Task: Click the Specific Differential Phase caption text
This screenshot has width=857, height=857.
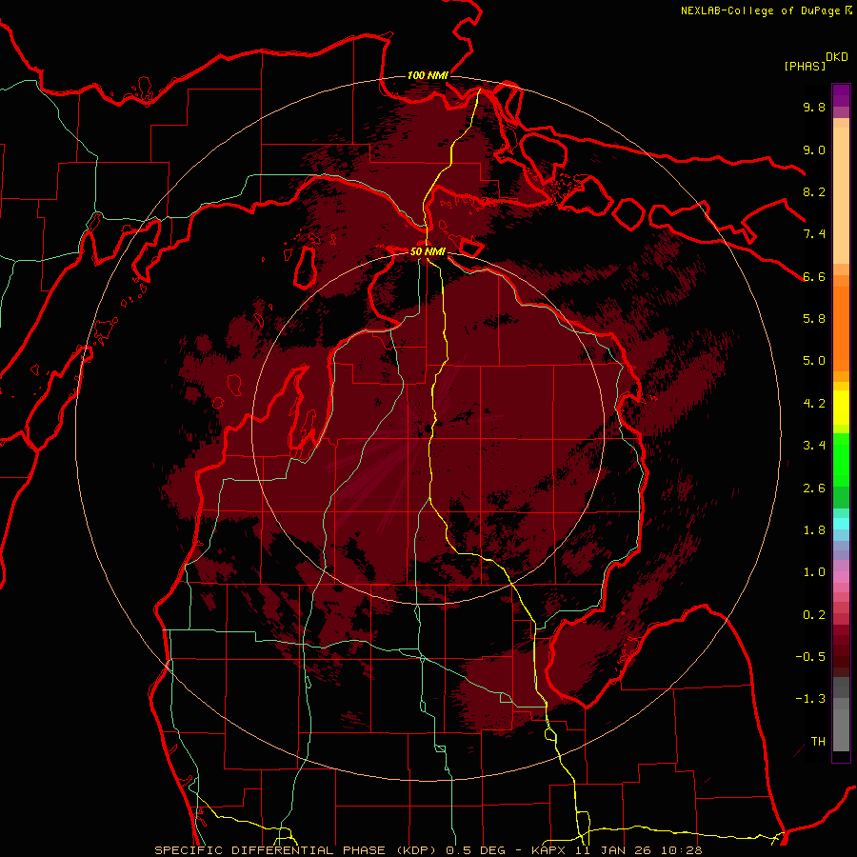Action: pos(428,850)
